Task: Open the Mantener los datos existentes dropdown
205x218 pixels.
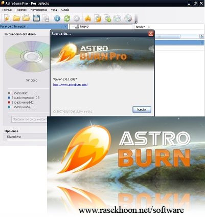Action: tap(29, 120)
